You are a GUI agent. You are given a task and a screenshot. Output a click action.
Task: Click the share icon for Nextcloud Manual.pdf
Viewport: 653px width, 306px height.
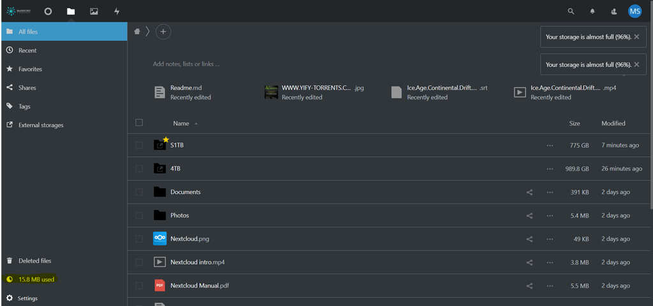(529, 286)
